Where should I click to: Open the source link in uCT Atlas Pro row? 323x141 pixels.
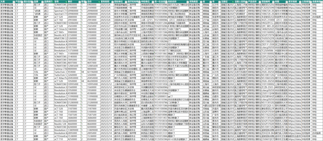pos(295,78)
